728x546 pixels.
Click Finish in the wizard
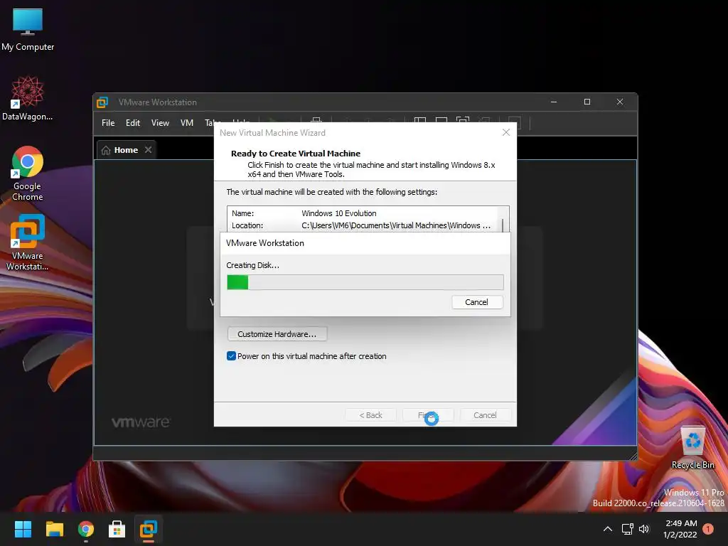click(427, 415)
